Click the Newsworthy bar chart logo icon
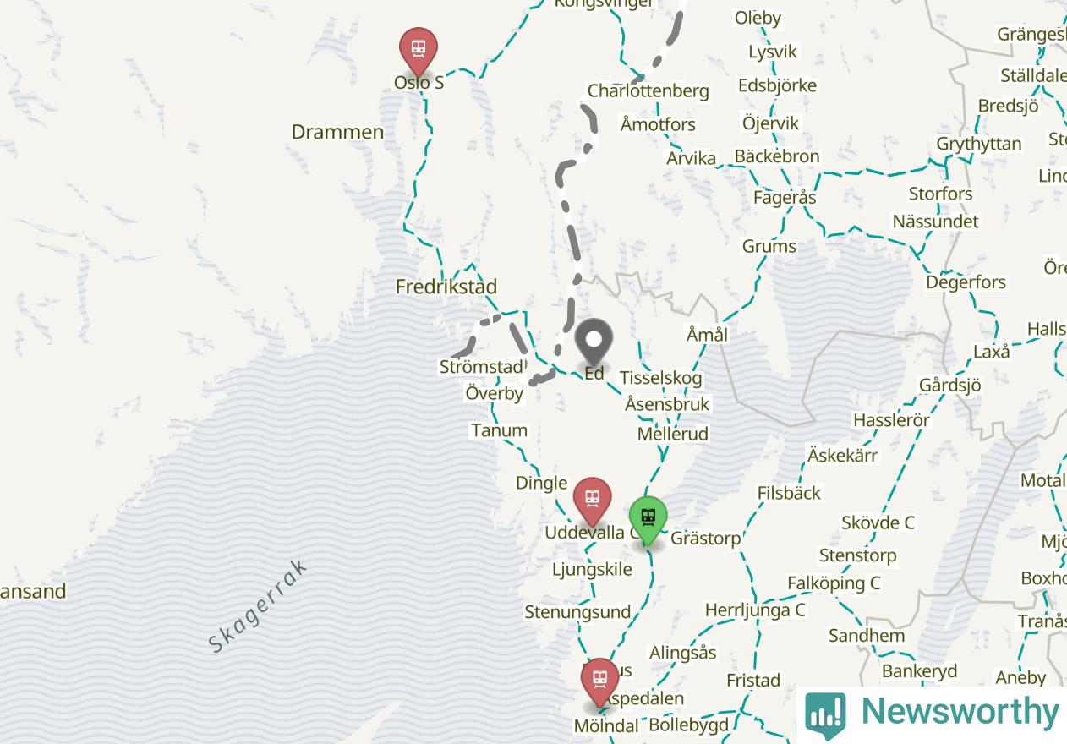 825,714
